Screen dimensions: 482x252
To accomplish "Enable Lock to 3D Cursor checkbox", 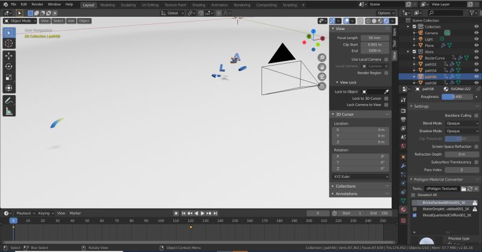I will 386,99.
